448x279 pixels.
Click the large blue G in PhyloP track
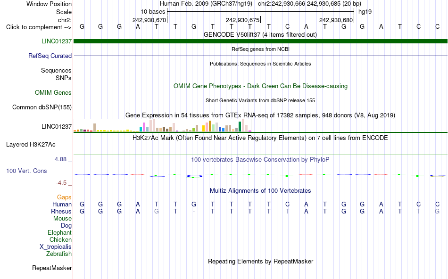pos(195,176)
